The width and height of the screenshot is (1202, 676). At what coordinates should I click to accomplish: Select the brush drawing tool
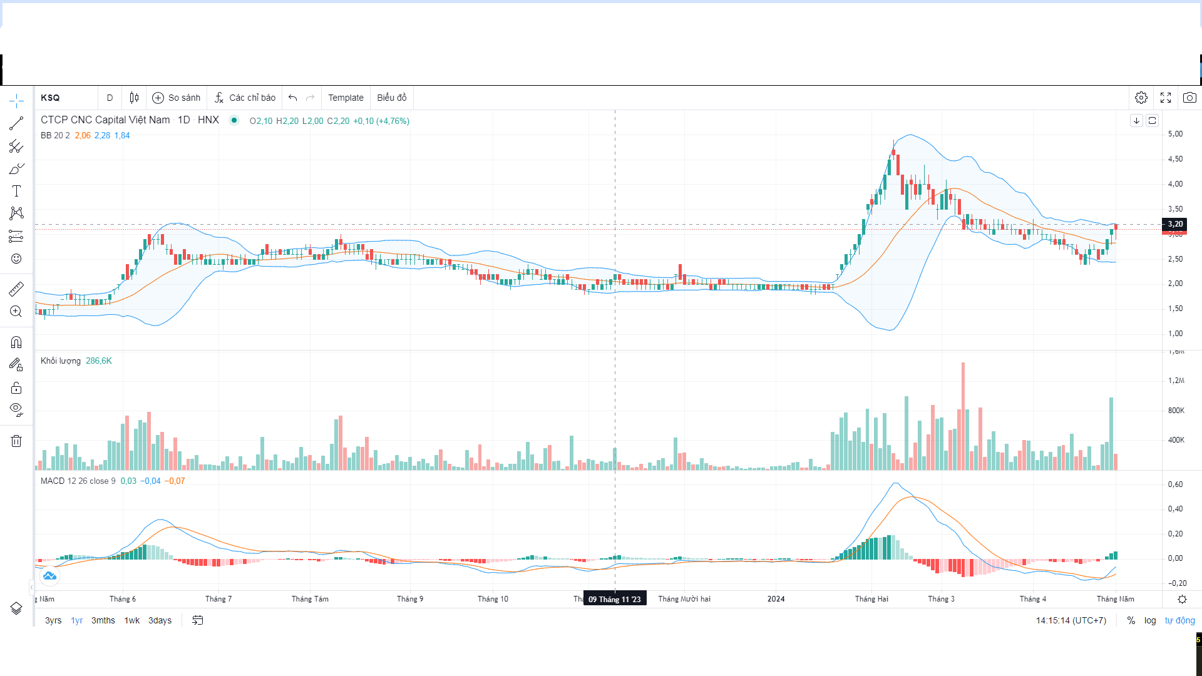[x=16, y=169]
